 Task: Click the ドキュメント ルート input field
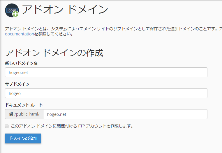coord(125,114)
